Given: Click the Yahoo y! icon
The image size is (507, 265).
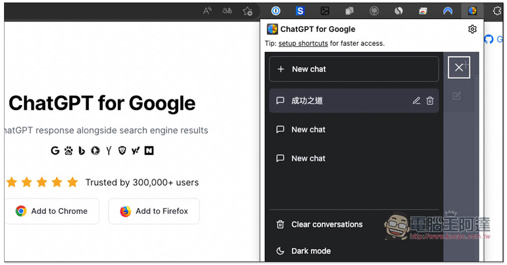Looking at the screenshot, I should click(135, 150).
